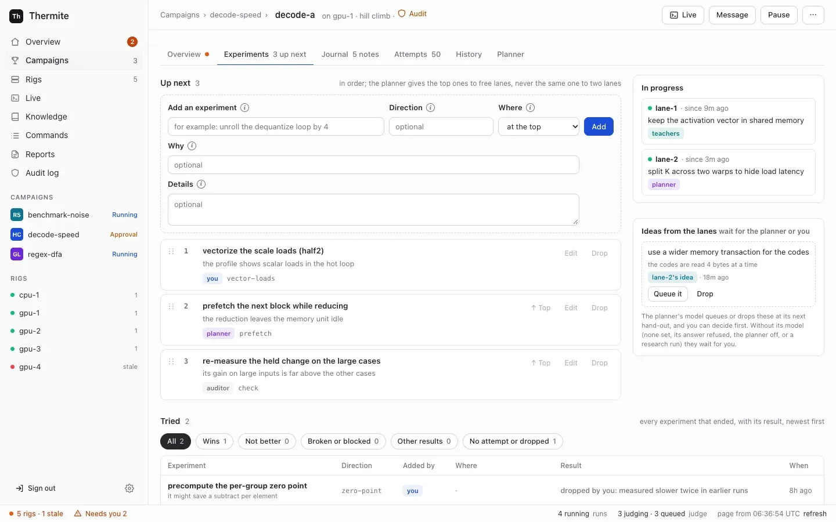Screen dimensions: 836x522
Task: Edit the re-measure the held change experiment
Action: point(571,363)
